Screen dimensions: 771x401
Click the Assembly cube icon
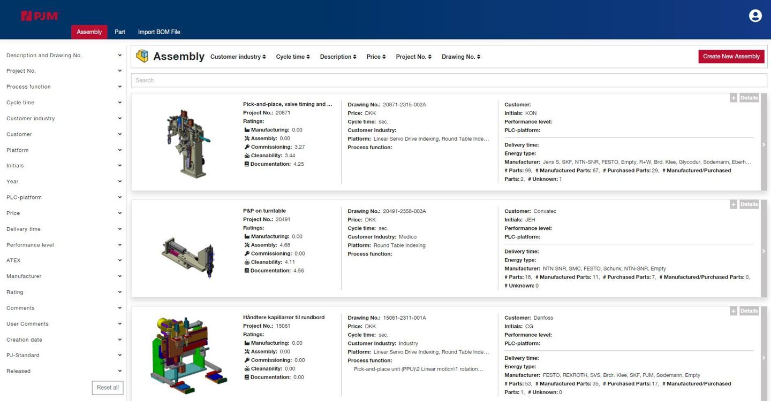point(142,56)
